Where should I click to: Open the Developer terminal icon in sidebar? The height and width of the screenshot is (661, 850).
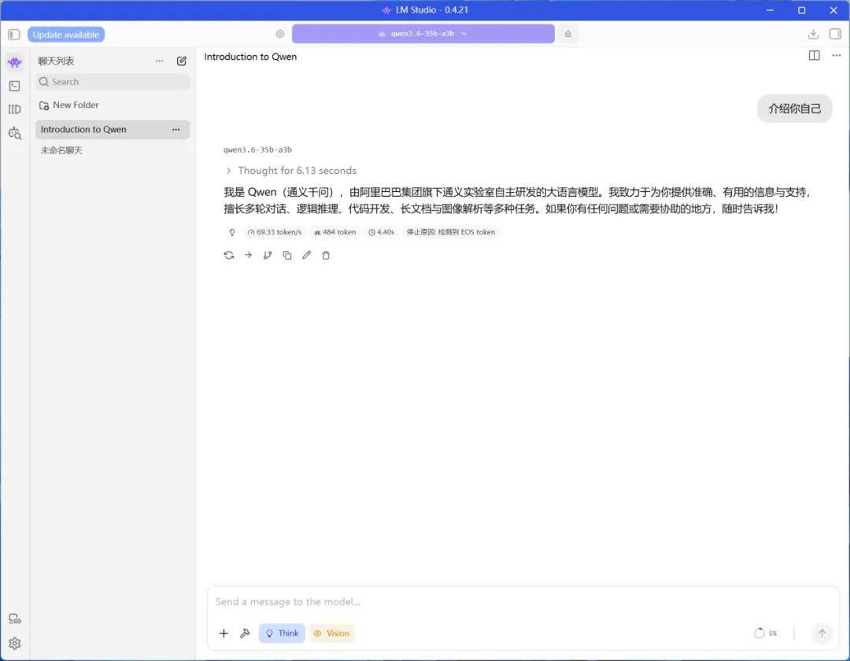[15, 86]
